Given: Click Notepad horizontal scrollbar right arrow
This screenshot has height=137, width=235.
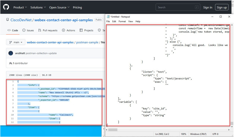Looking at the screenshot, I should click(x=229, y=130).
